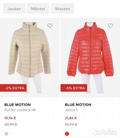This screenshot has width=120, height=138.
Task: Click the Avito watermark logo
Action: coord(105,132)
